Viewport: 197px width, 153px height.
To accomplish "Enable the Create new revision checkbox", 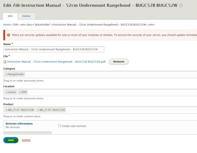I will point(59,126).
